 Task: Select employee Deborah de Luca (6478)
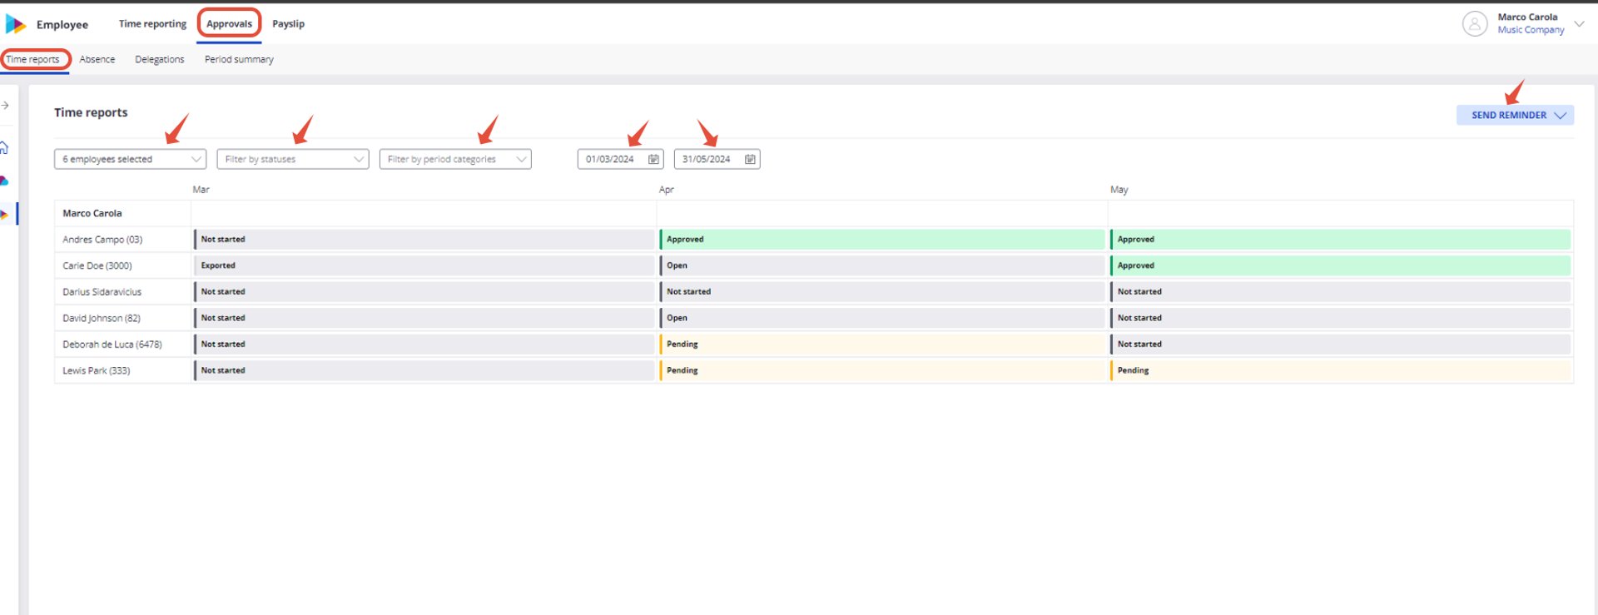pos(112,345)
